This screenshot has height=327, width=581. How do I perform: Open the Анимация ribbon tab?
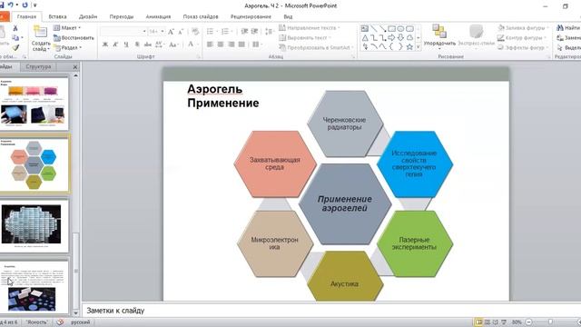[158, 16]
